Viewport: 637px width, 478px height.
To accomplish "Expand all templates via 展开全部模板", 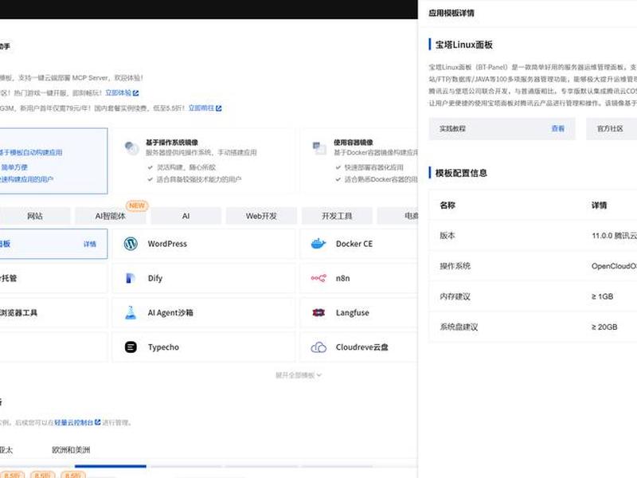I will (298, 375).
